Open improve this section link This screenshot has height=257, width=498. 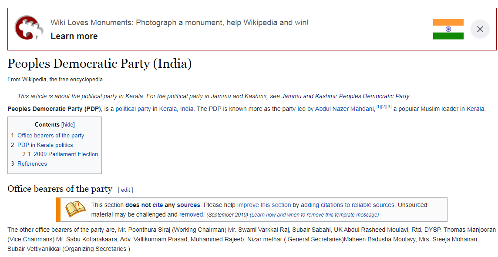click(x=264, y=205)
